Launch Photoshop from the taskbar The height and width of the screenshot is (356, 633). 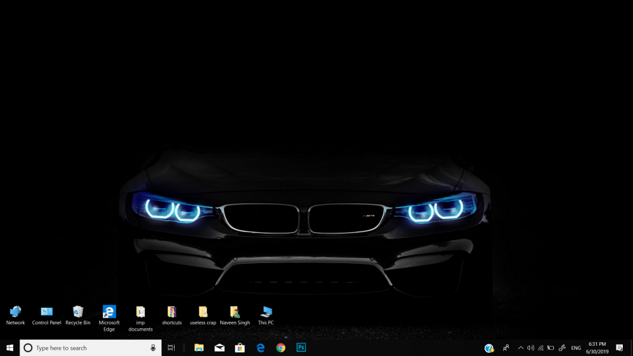pyautogui.click(x=301, y=348)
